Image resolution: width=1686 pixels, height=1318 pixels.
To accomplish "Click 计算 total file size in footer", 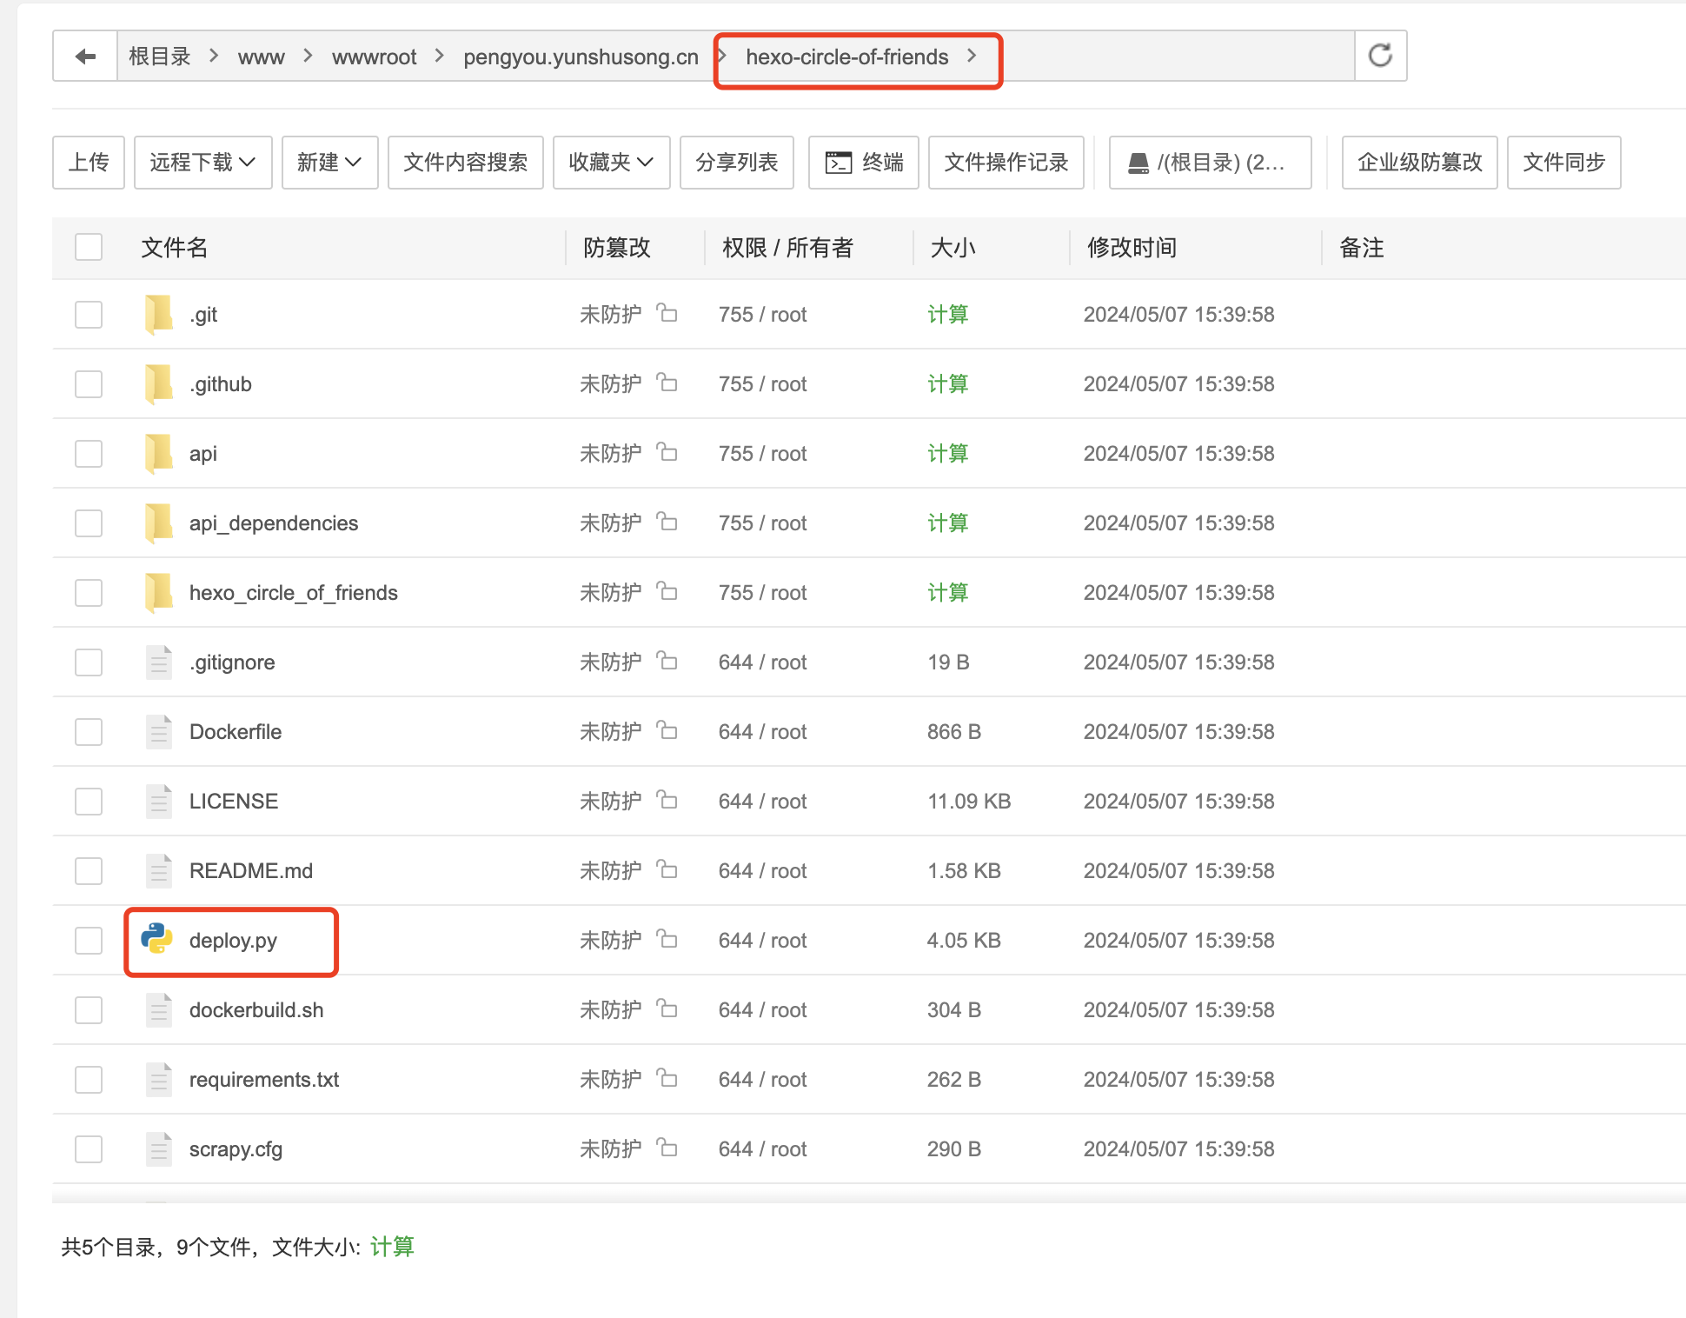I will (x=392, y=1247).
